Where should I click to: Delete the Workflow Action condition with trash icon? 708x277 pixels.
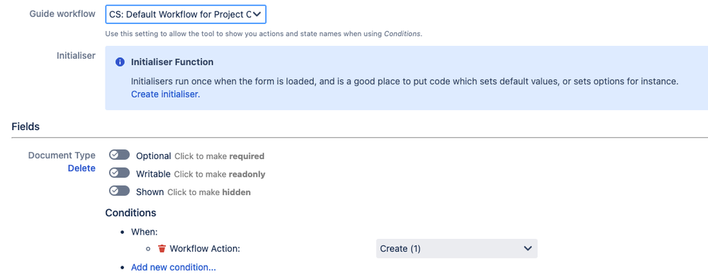pos(162,248)
